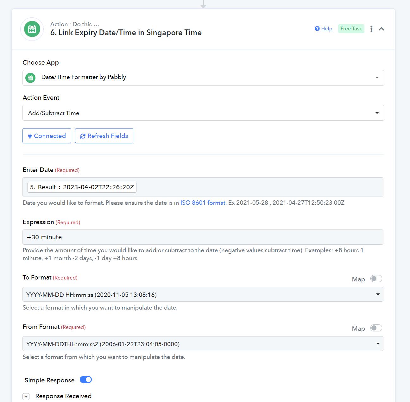The width and height of the screenshot is (410, 402).
Task: Click the green calendar step icon
Action: tap(32, 29)
